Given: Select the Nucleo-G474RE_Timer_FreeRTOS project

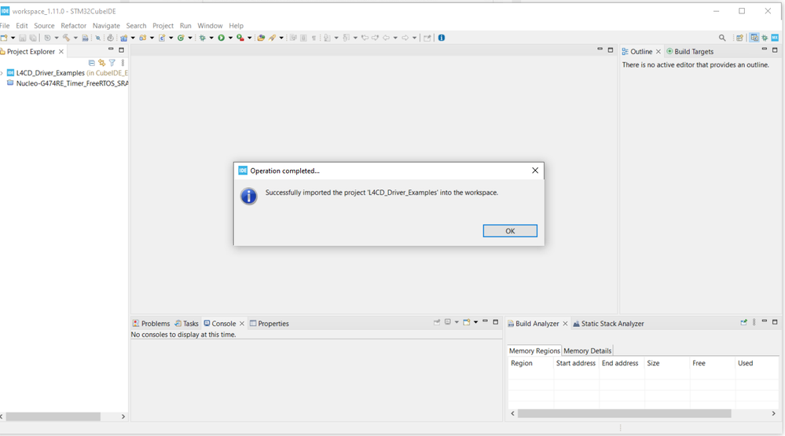Looking at the screenshot, I should click(67, 83).
